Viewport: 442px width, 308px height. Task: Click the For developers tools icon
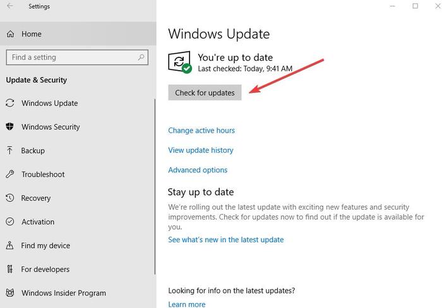coord(10,269)
